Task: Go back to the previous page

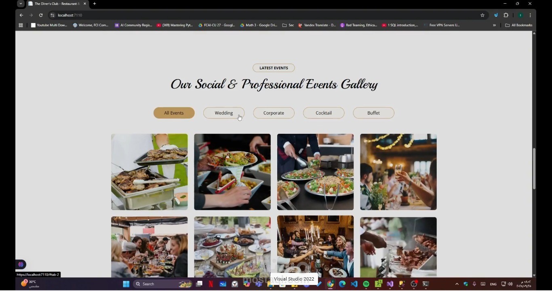Action: point(21,15)
